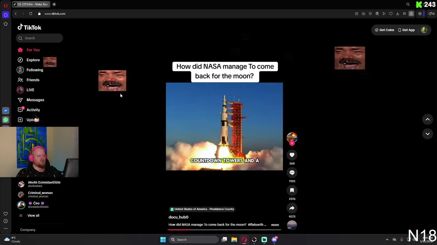Image resolution: width=437 pixels, height=245 pixels.
Task: Open Opera tab search magnifier
Action: 408,4
